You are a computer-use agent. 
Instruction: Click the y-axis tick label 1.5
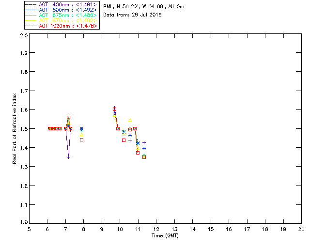point(24,129)
